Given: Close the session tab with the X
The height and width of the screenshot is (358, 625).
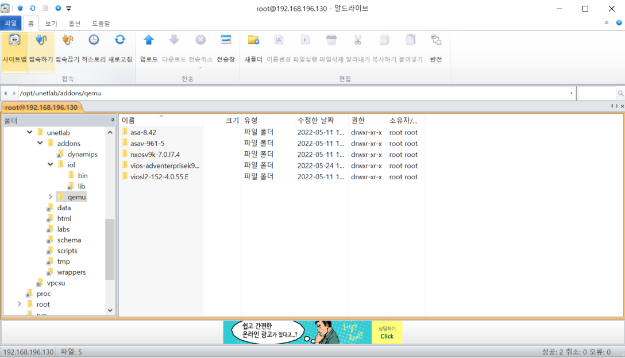Looking at the screenshot, I should click(x=622, y=106).
